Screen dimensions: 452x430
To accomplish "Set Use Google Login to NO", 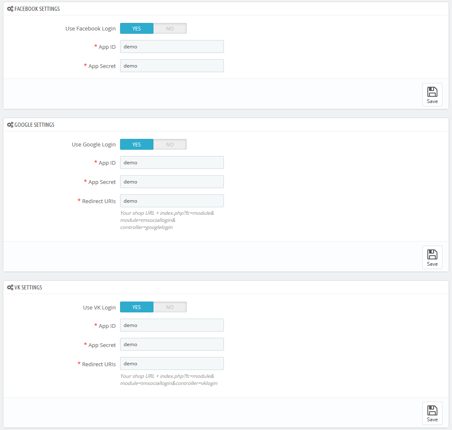I will pyautogui.click(x=170, y=144).
